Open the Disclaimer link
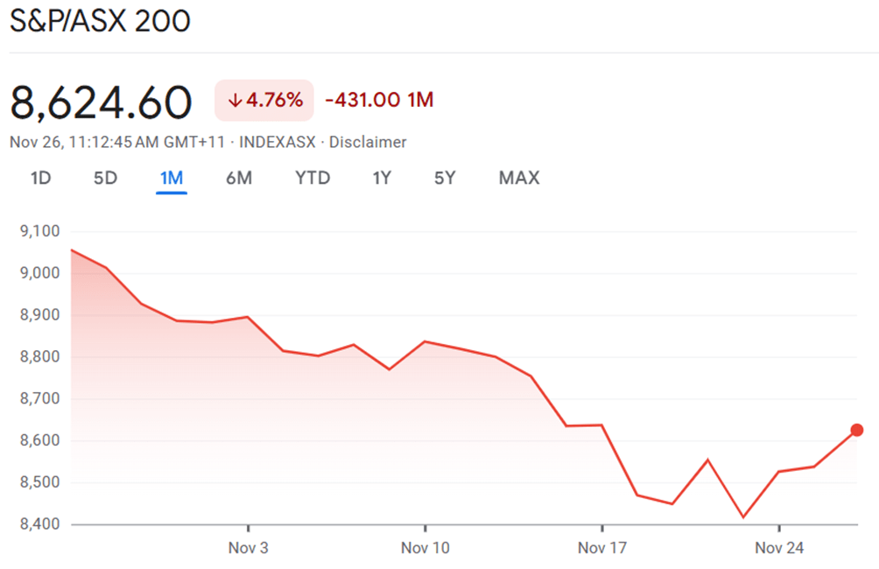This screenshot has width=879, height=569. pyautogui.click(x=368, y=142)
